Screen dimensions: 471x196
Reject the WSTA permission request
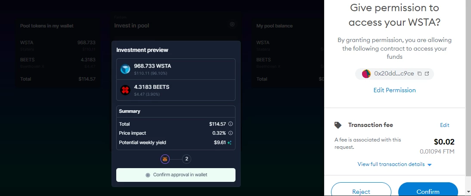361,190
